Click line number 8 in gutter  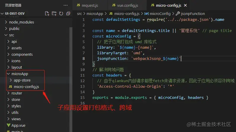point(84,59)
